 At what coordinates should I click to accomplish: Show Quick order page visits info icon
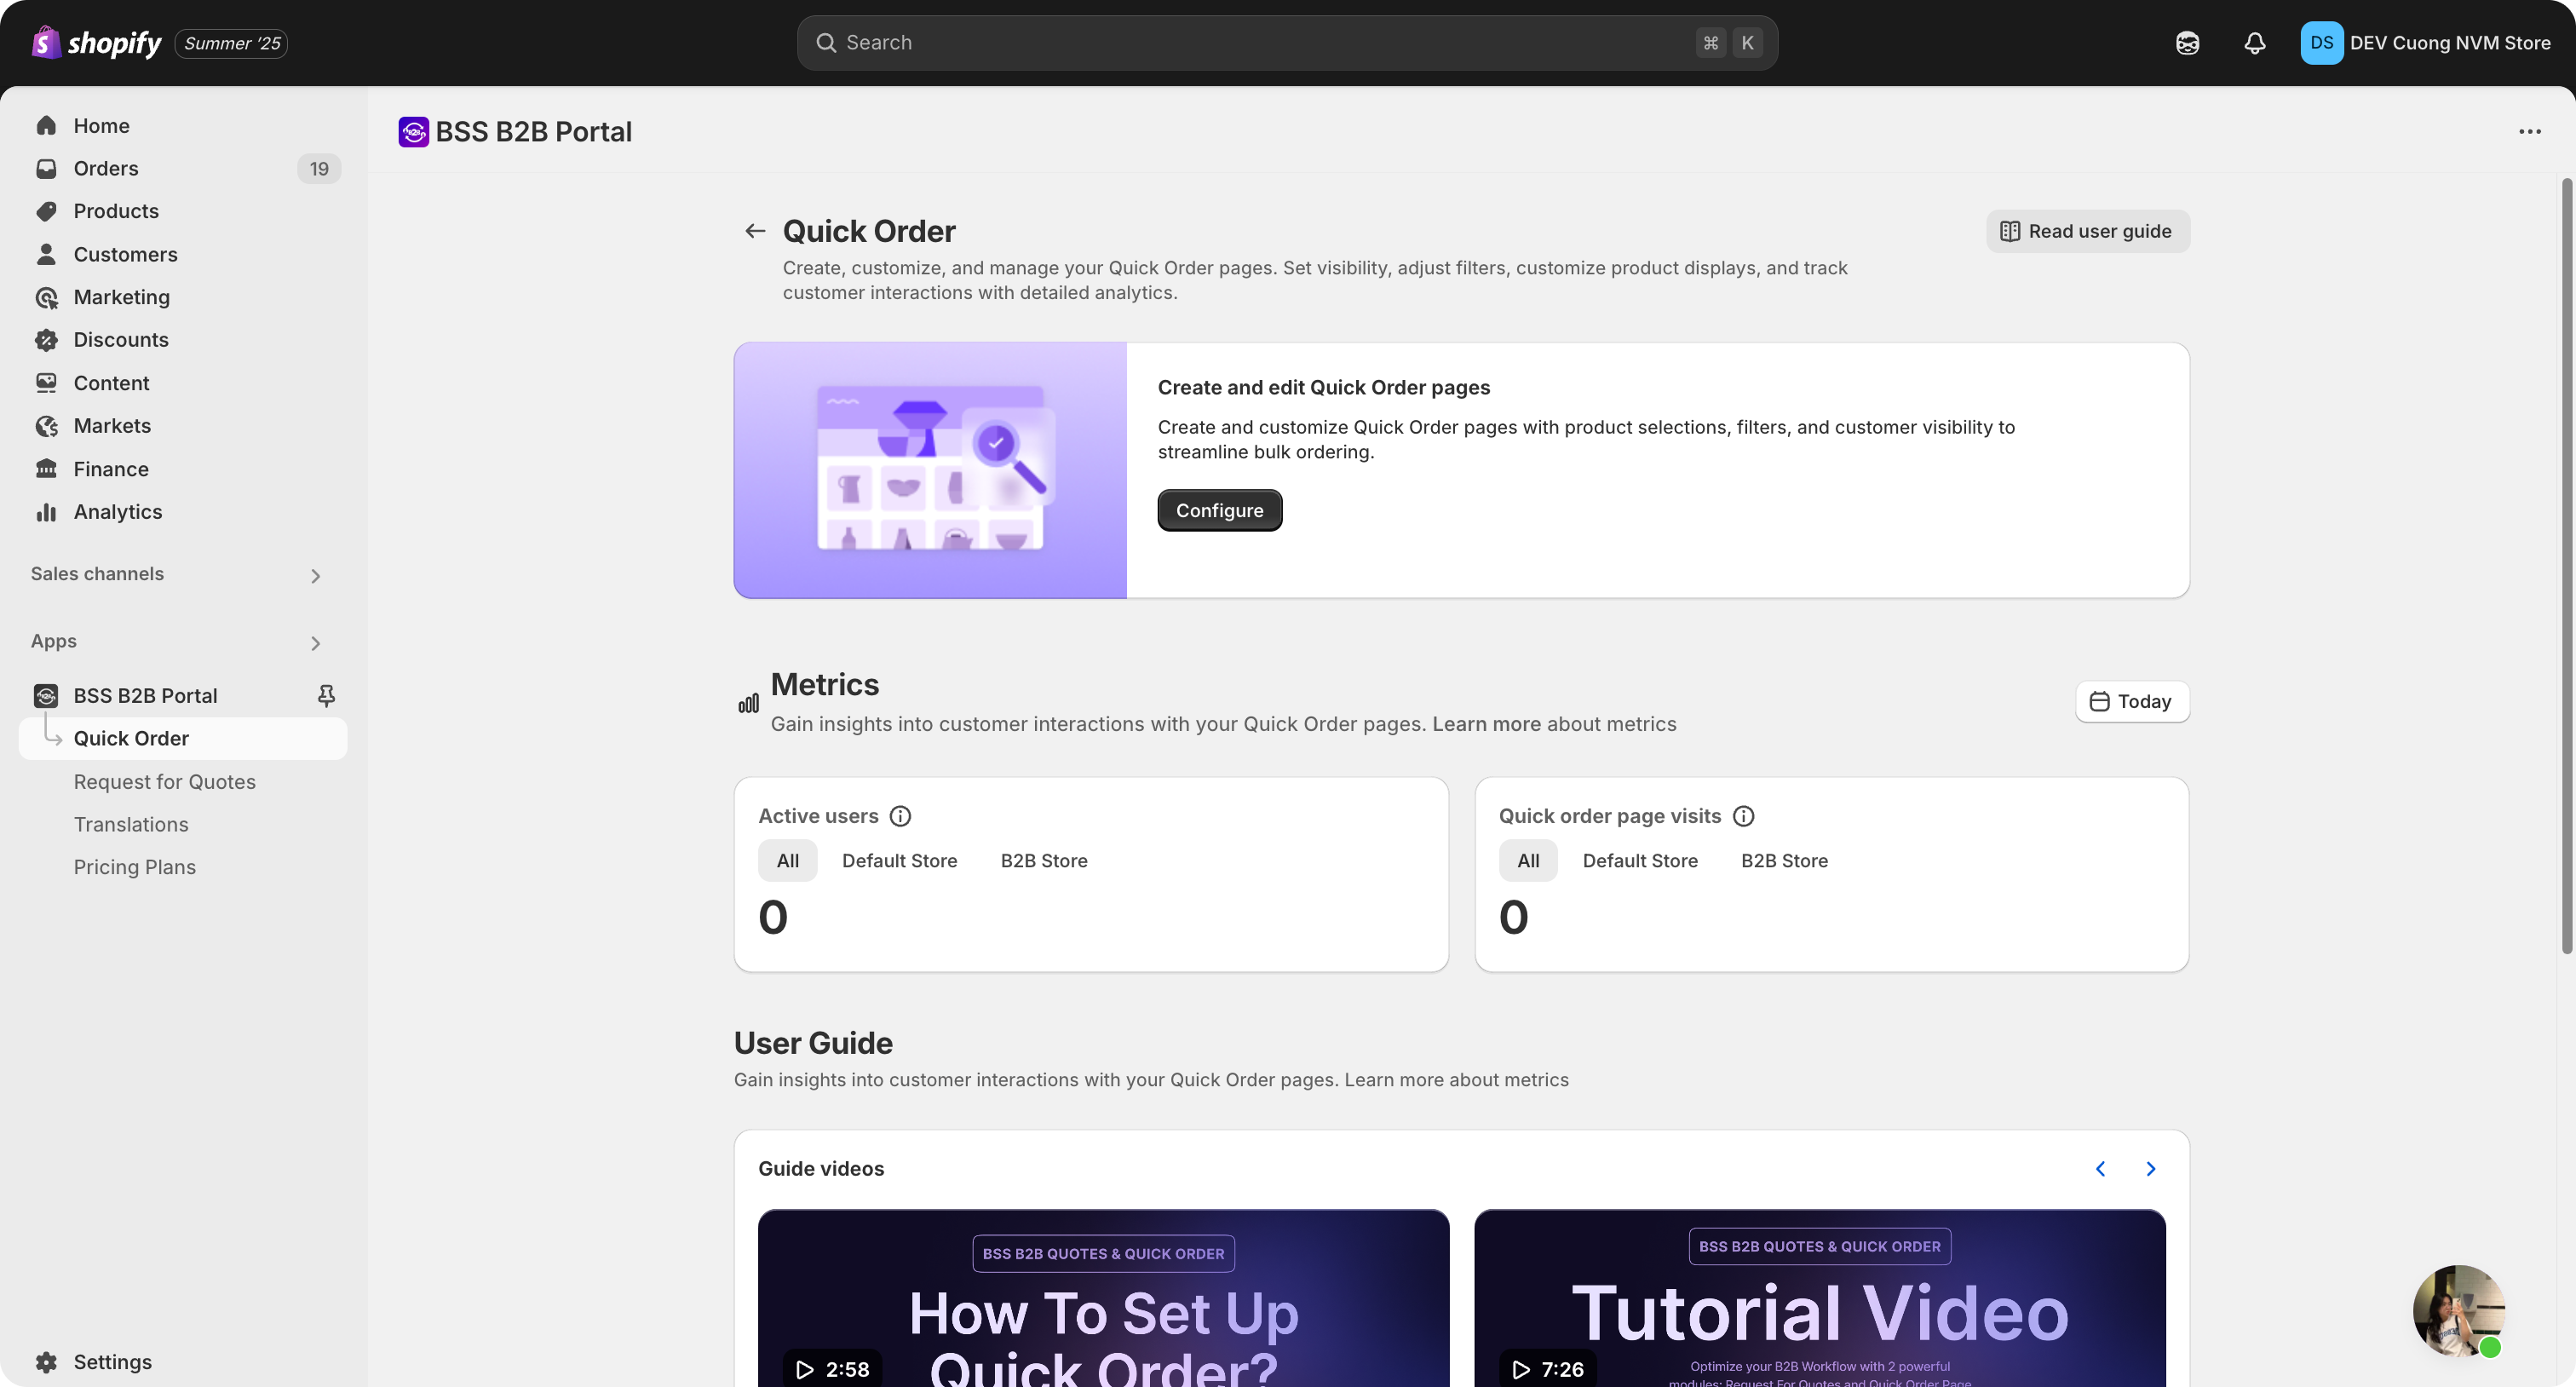coord(1743,816)
